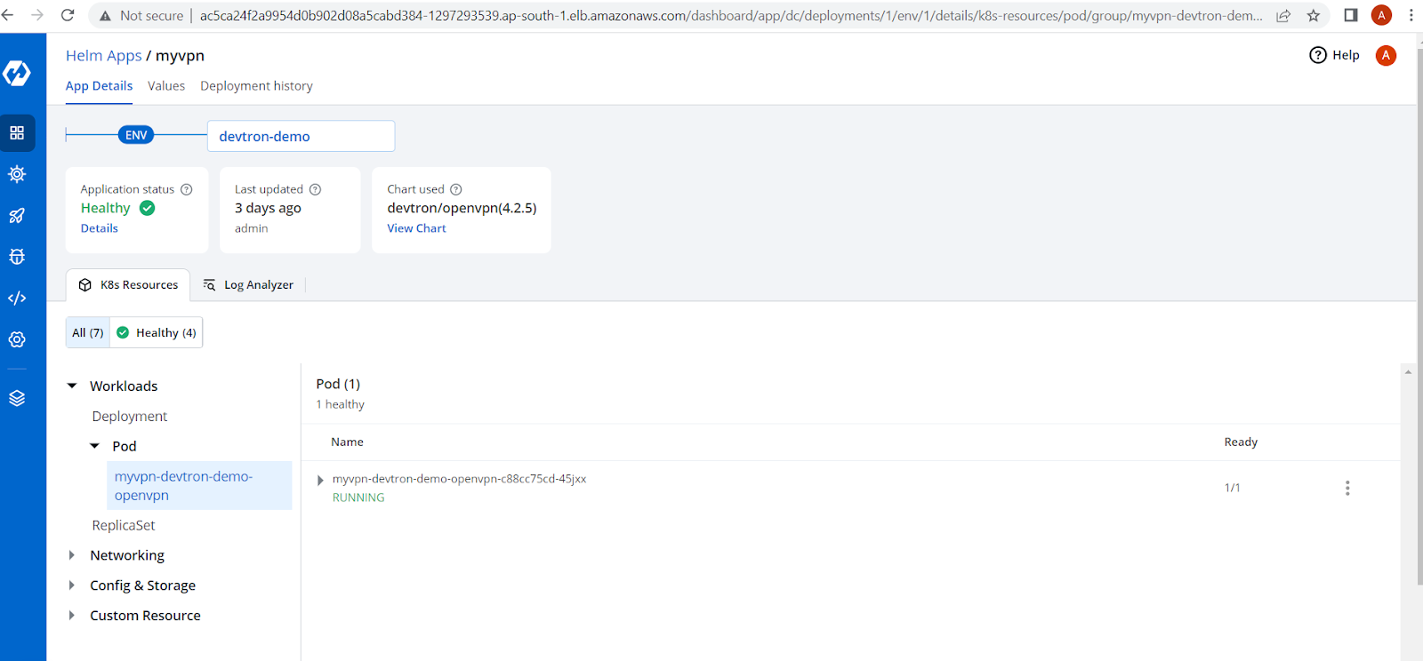The image size is (1423, 661).
Task: Open the rocket deployment groups icon
Action: click(17, 216)
